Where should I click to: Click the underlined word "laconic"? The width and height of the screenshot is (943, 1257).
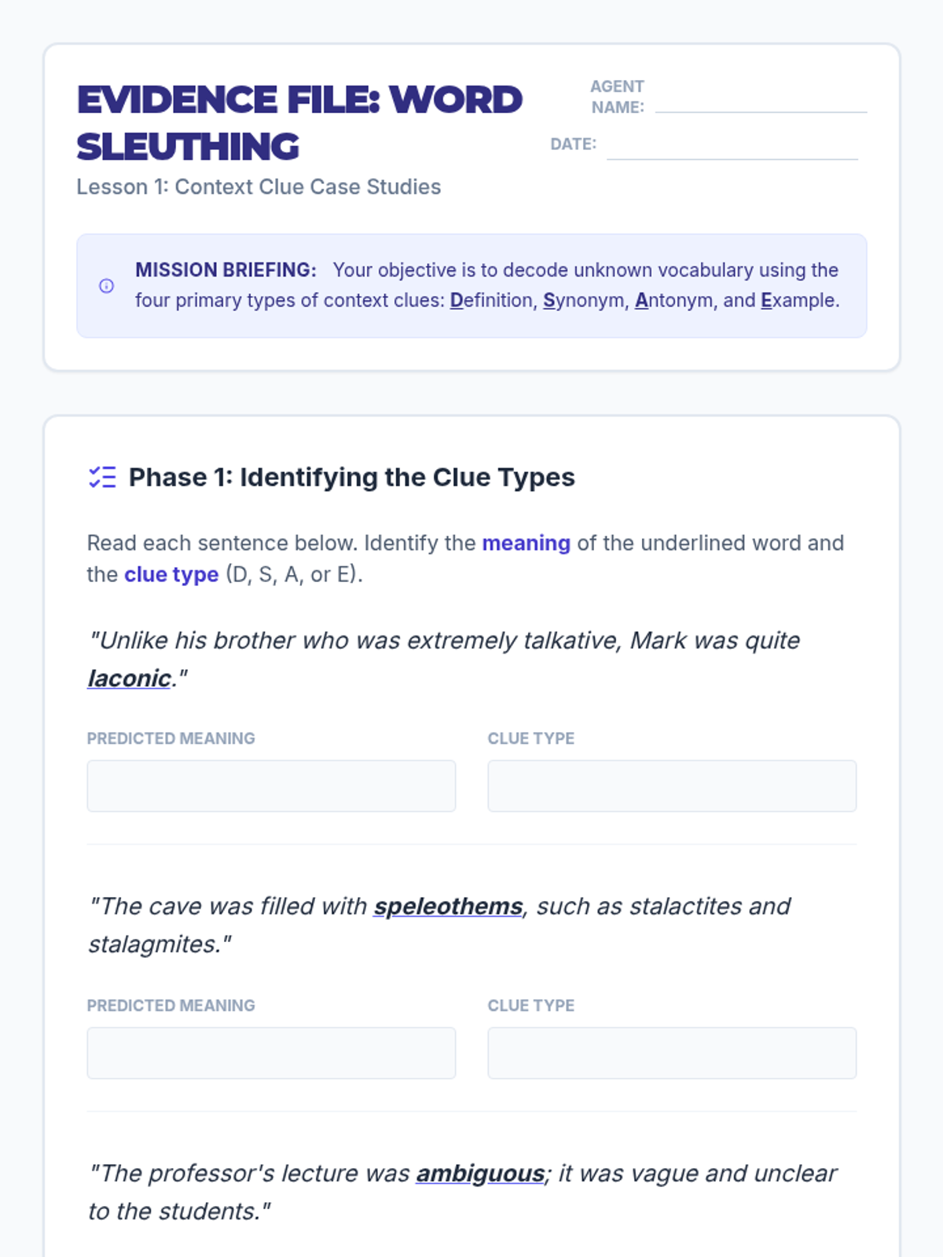(x=130, y=678)
